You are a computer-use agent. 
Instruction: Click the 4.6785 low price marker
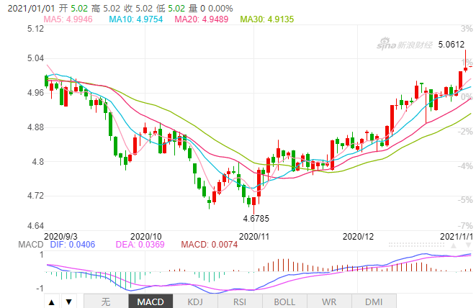[x=254, y=216]
